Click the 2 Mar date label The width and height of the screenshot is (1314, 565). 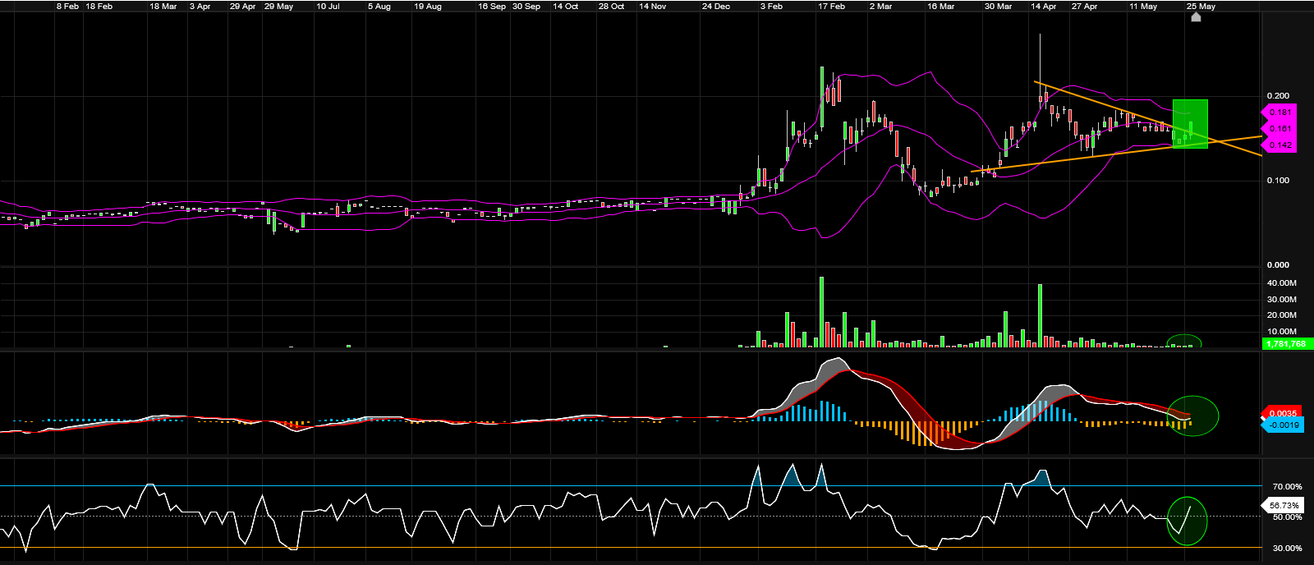click(880, 6)
